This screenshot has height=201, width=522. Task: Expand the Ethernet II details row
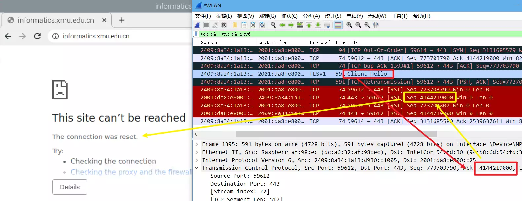click(x=197, y=152)
